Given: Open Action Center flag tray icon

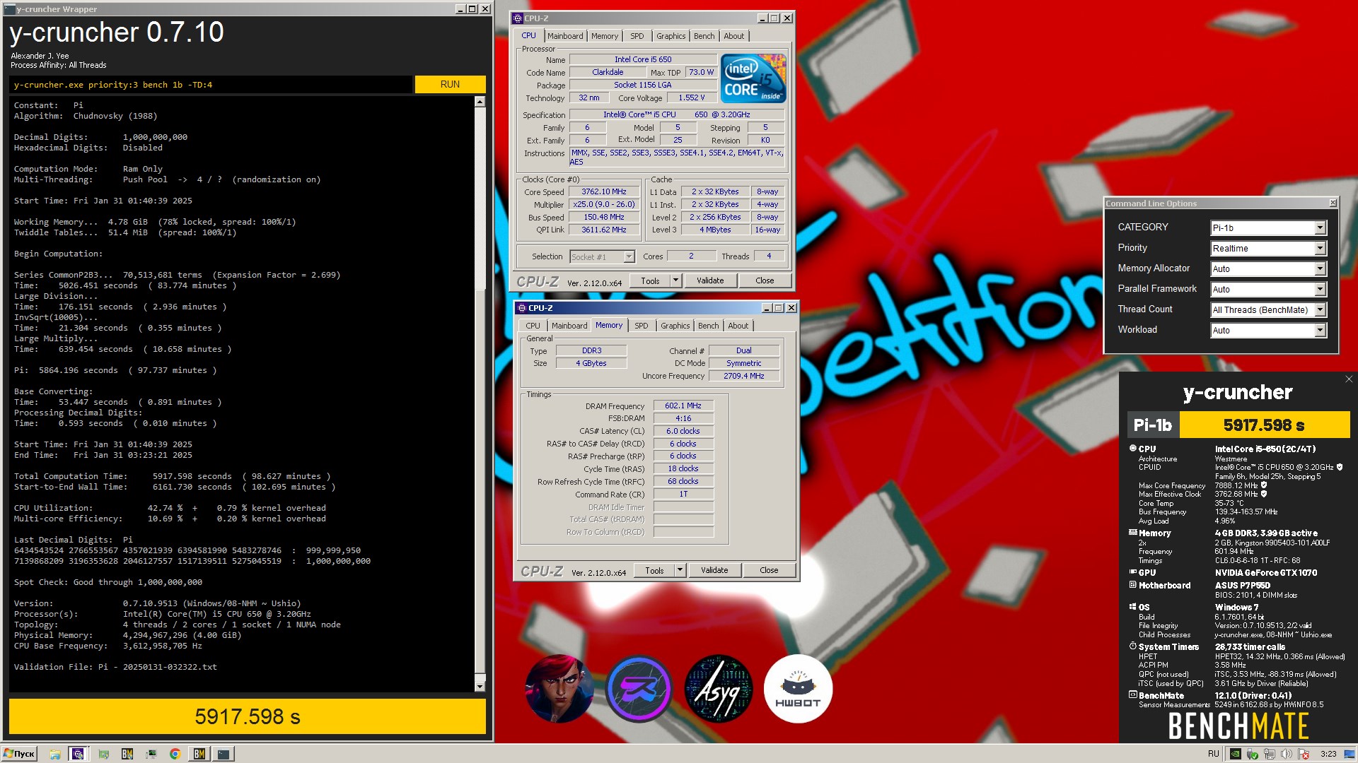Looking at the screenshot, I should 1304,754.
